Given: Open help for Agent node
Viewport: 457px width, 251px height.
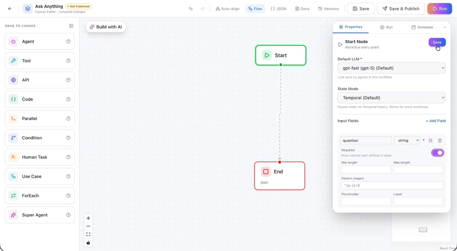Looking at the screenshot, I should tap(68, 41).
